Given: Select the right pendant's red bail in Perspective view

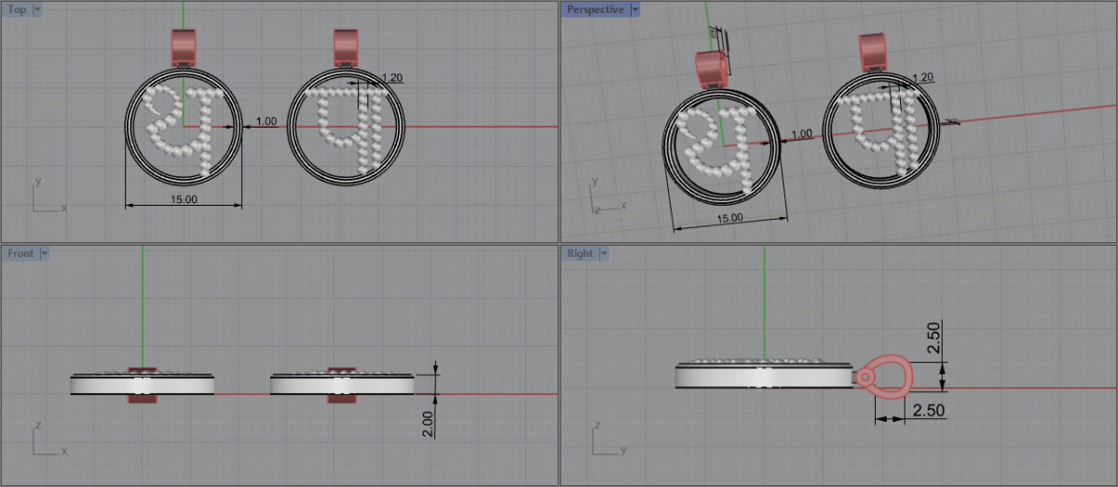Looking at the screenshot, I should [x=873, y=52].
